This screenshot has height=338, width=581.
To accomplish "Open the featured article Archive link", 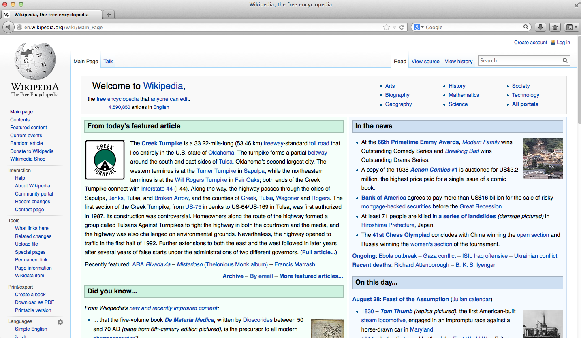I will (x=233, y=276).
